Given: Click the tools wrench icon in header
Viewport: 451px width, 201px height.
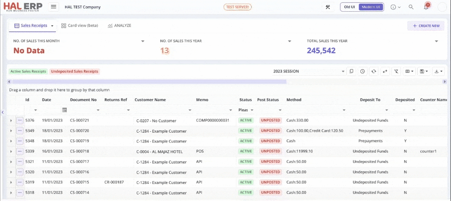Looking at the screenshot, I should tap(328, 7).
